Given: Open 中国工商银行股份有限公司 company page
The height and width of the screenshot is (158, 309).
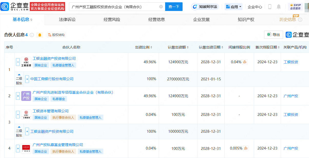Looking at the screenshot, I should pyautogui.click(x=52, y=79).
